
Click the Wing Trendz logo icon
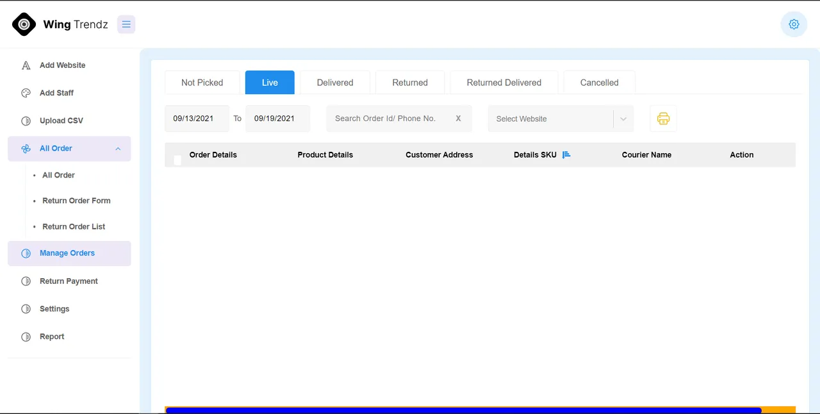coord(24,24)
